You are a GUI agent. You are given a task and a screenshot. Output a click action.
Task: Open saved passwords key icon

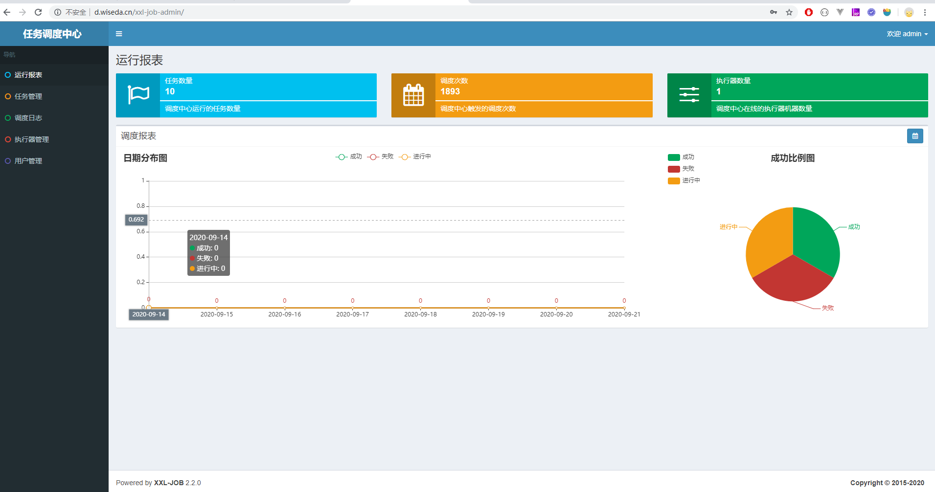774,12
